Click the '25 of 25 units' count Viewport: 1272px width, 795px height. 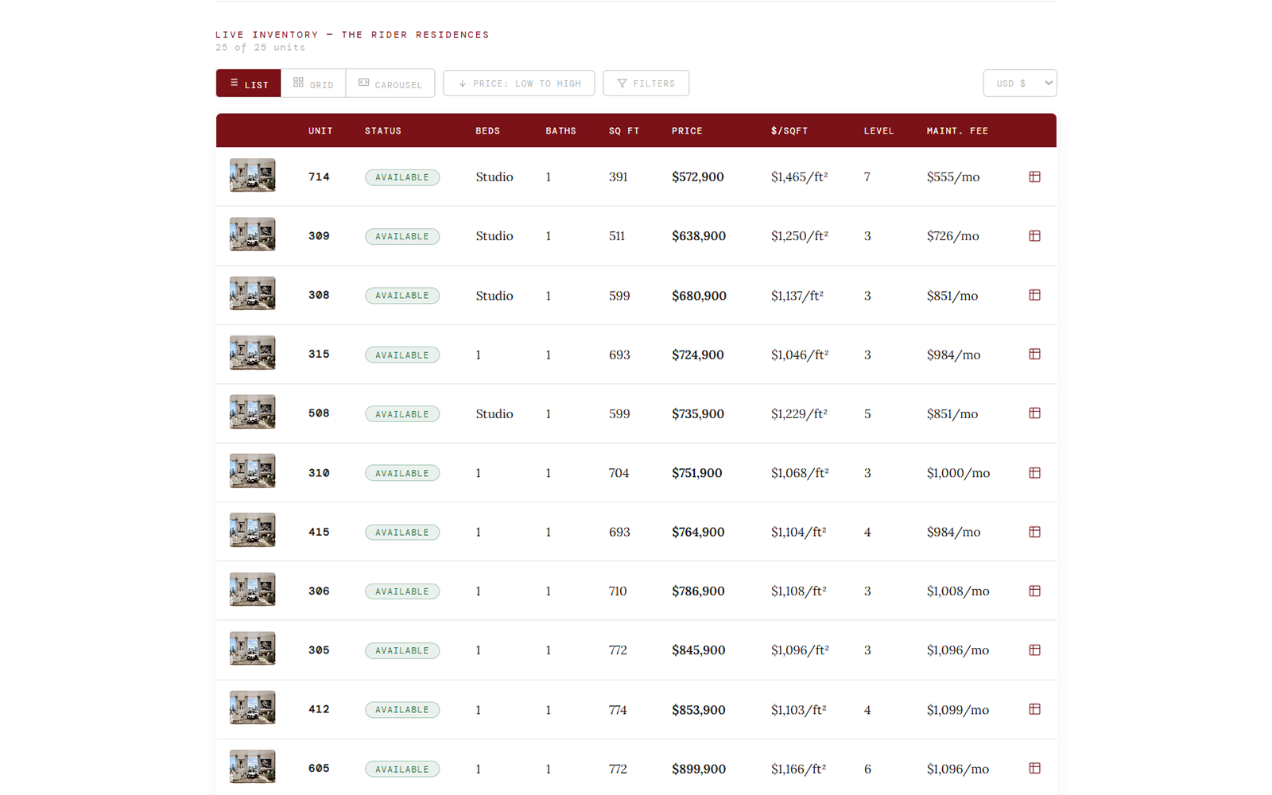click(x=261, y=48)
